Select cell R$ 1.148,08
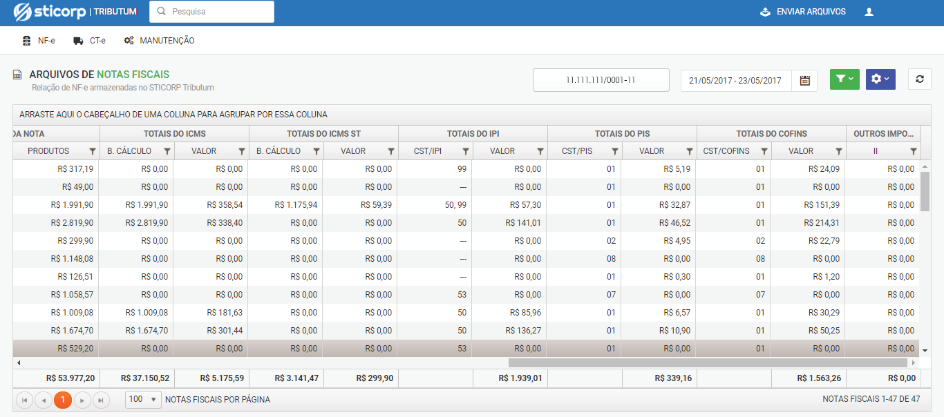The image size is (944, 417). tap(56, 259)
